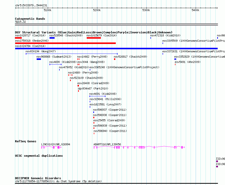Select the nsv10660 (Perry2008) red span
This screenshot has width=225, height=185.
coord(70,75)
